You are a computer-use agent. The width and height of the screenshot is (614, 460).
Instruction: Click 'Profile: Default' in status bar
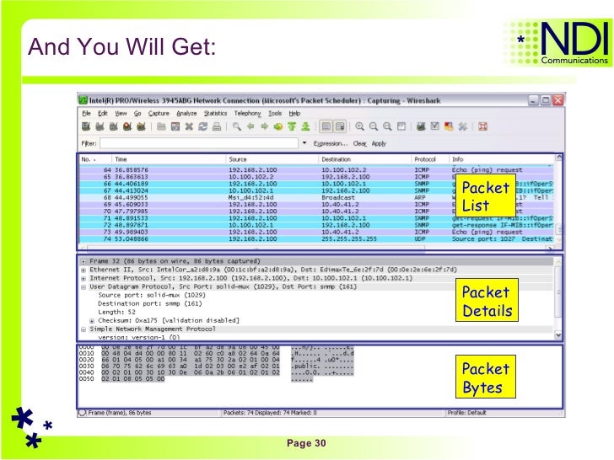click(x=466, y=413)
